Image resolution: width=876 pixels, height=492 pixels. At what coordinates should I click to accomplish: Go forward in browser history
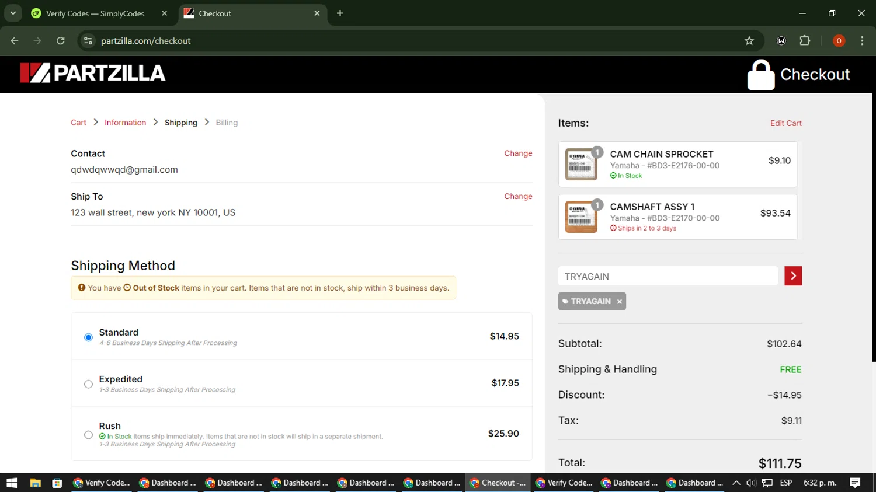click(37, 41)
